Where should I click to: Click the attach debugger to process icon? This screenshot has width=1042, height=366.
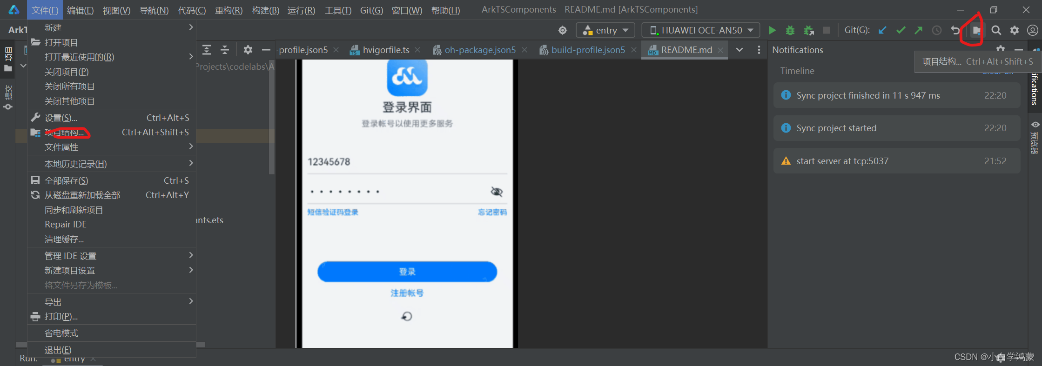809,30
